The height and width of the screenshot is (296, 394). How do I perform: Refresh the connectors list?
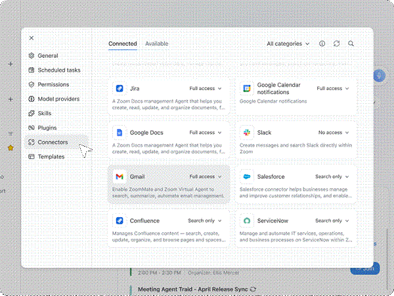336,43
